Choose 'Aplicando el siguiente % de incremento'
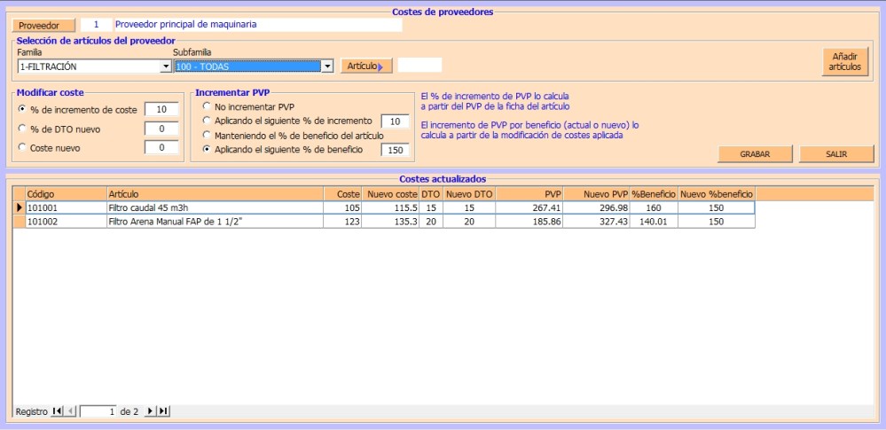The image size is (886, 430). coord(207,121)
